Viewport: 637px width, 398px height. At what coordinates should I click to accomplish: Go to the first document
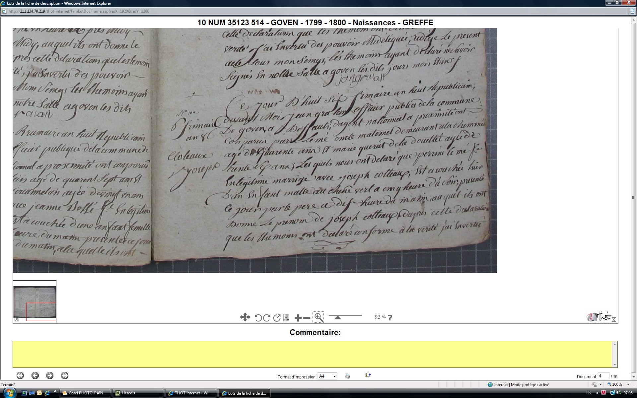click(20, 375)
